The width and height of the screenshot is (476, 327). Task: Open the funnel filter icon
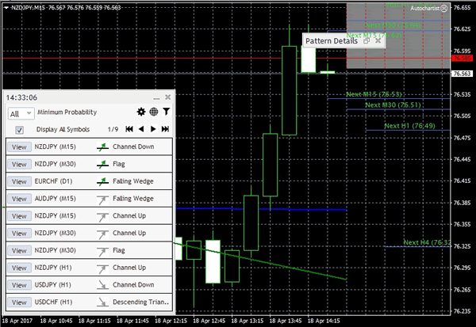tap(166, 112)
